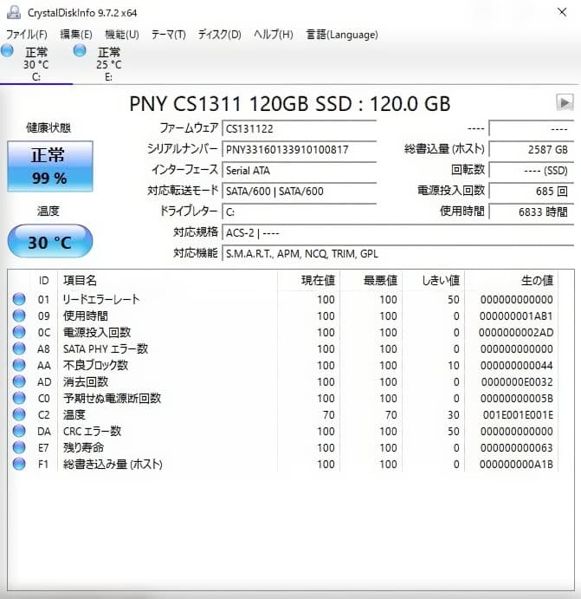Click the 正常 99 % health status button

pyautogui.click(x=50, y=166)
